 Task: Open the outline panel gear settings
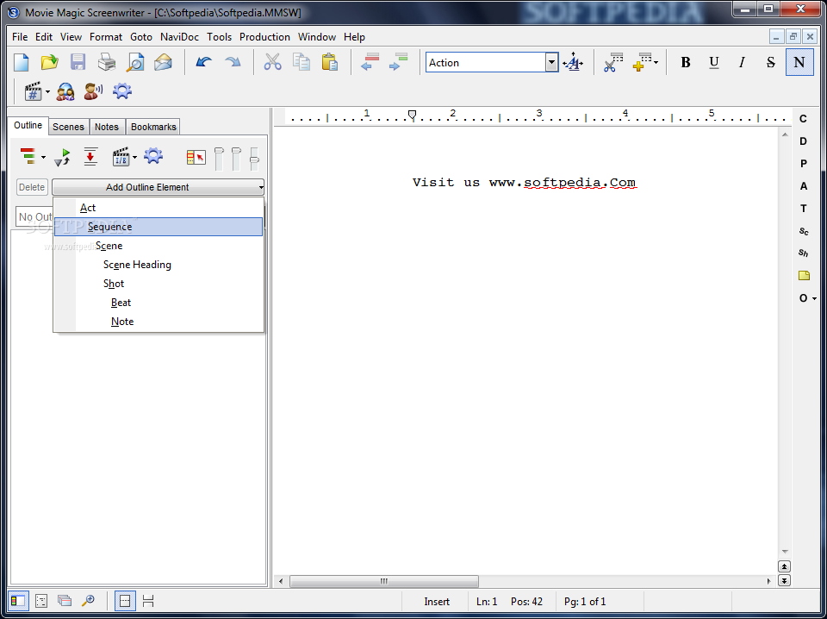tap(153, 156)
